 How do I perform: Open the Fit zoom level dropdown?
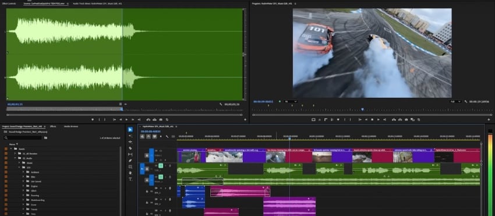[x=291, y=101]
